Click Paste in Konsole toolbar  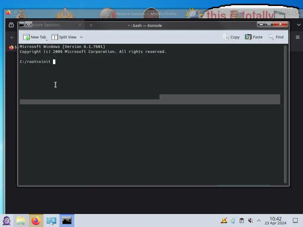(254, 37)
